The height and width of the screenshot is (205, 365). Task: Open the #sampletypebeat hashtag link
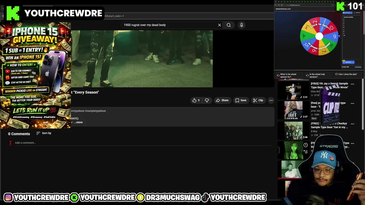[x=95, y=111]
